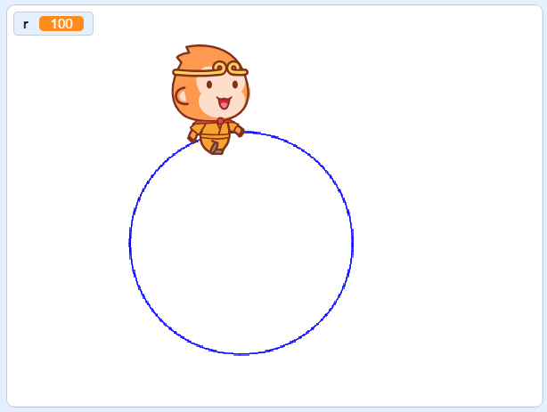Viewport: 547px width, 412px height.
Task: Click the monkey's hand touching the blue circle
Action: [240, 132]
